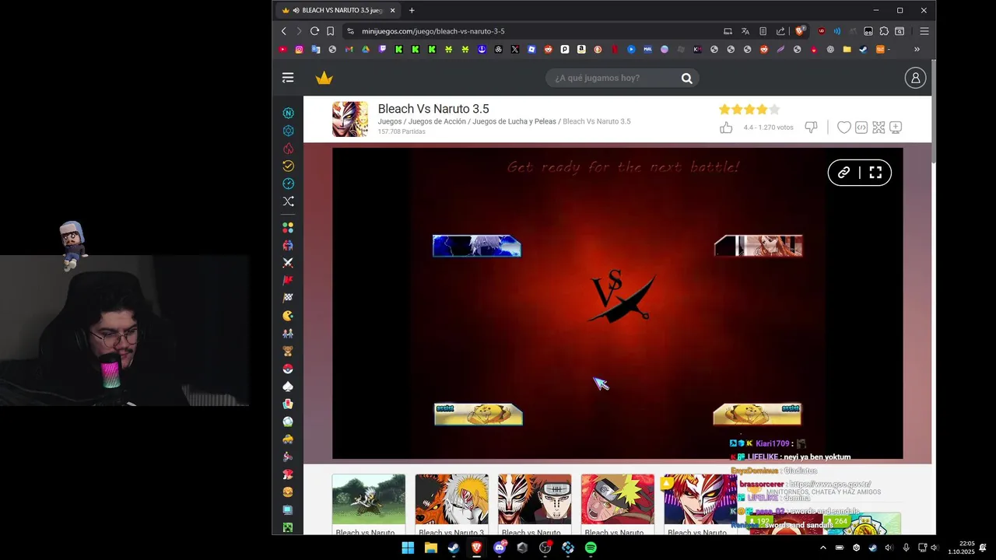996x560 pixels.
Task: Click the flame popular games icon
Action: 288,149
